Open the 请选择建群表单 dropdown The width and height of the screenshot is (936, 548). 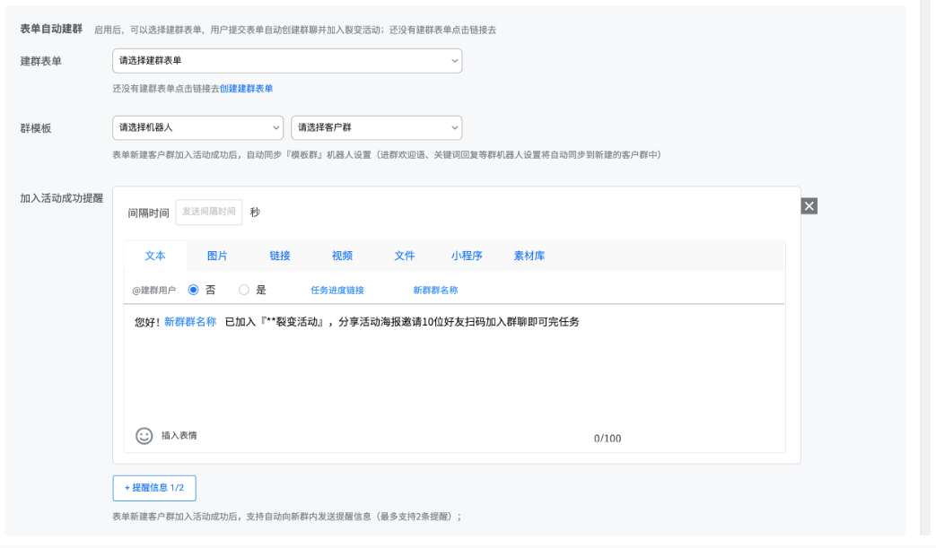tap(287, 60)
